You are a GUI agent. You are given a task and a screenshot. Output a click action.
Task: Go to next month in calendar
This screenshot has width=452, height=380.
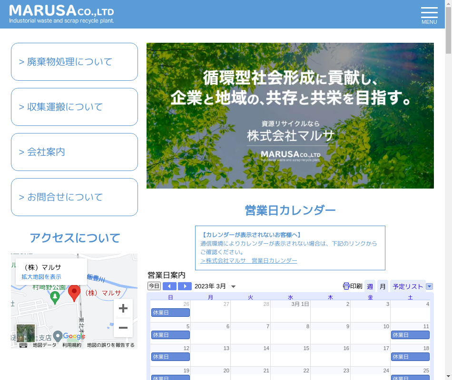[x=185, y=286]
